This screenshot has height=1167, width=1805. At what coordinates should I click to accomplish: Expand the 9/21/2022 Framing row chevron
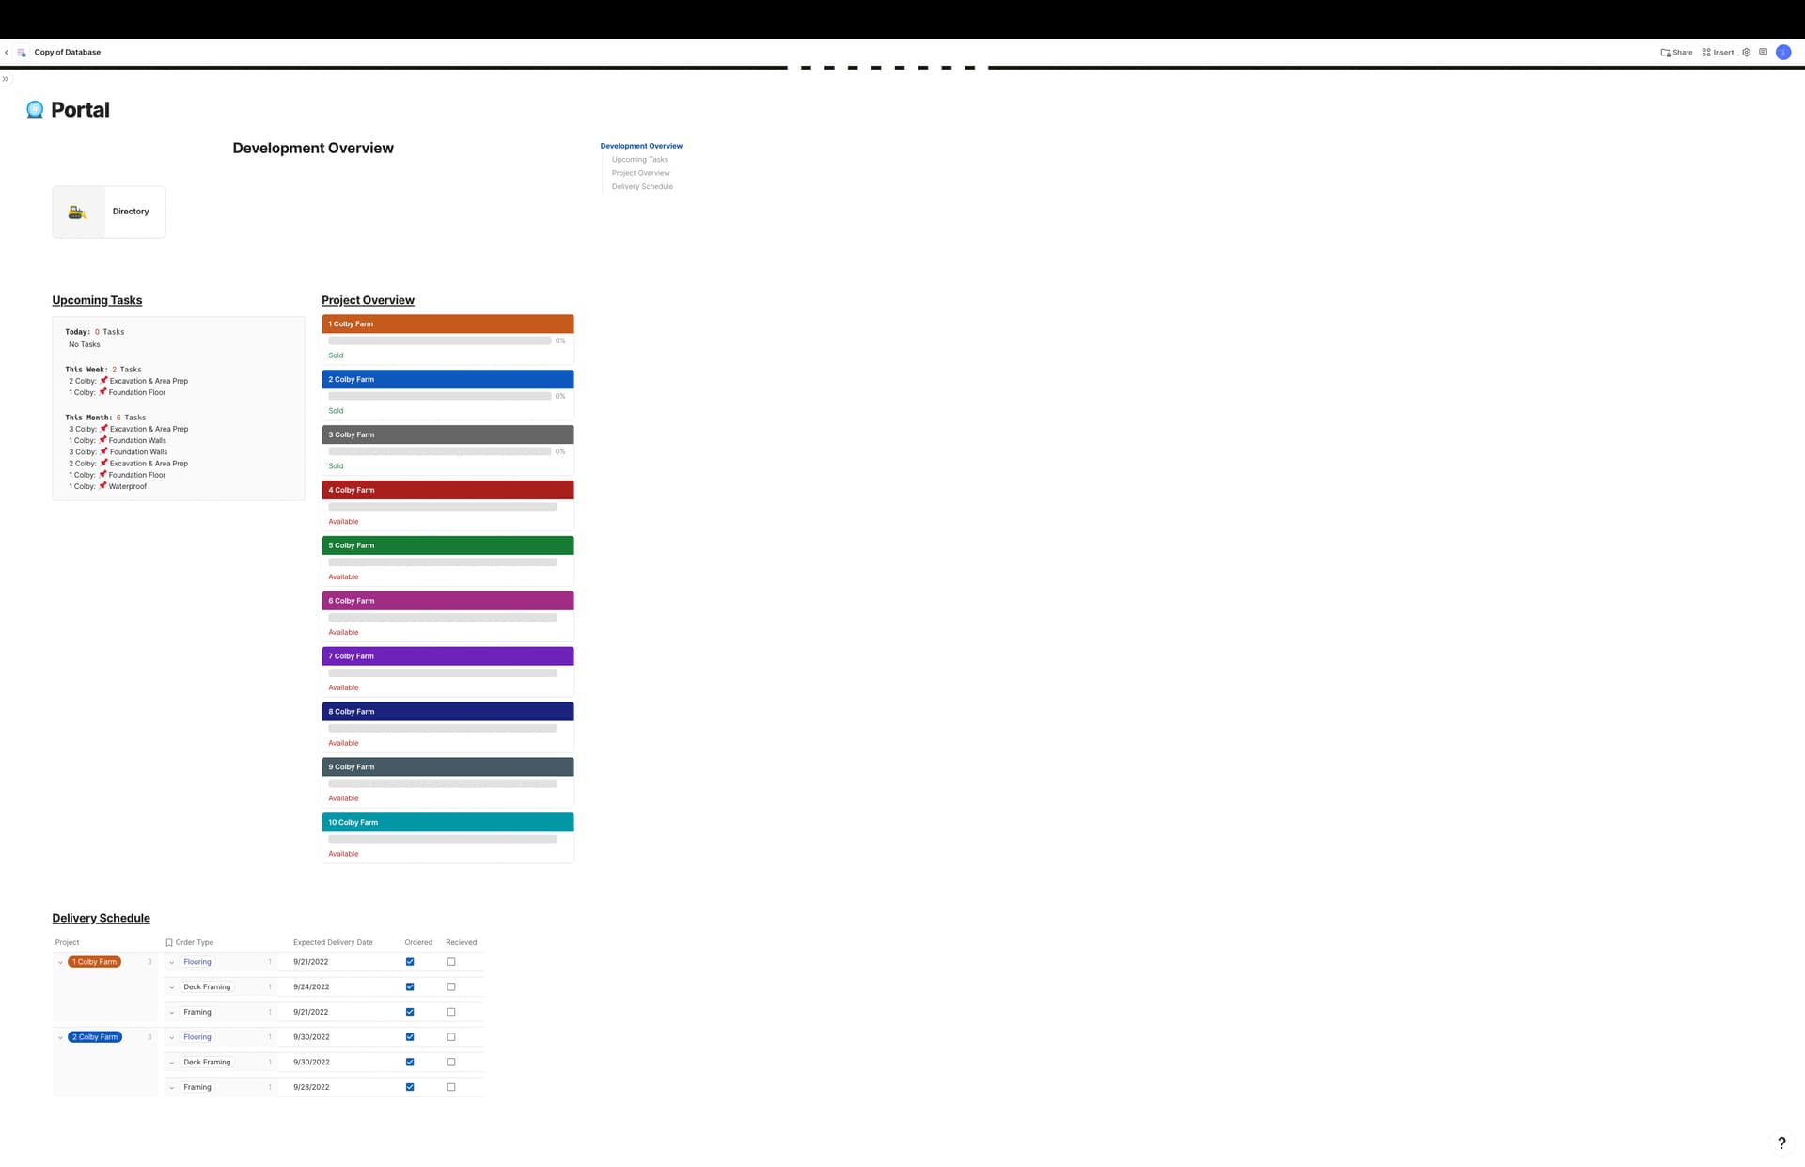(x=171, y=1013)
